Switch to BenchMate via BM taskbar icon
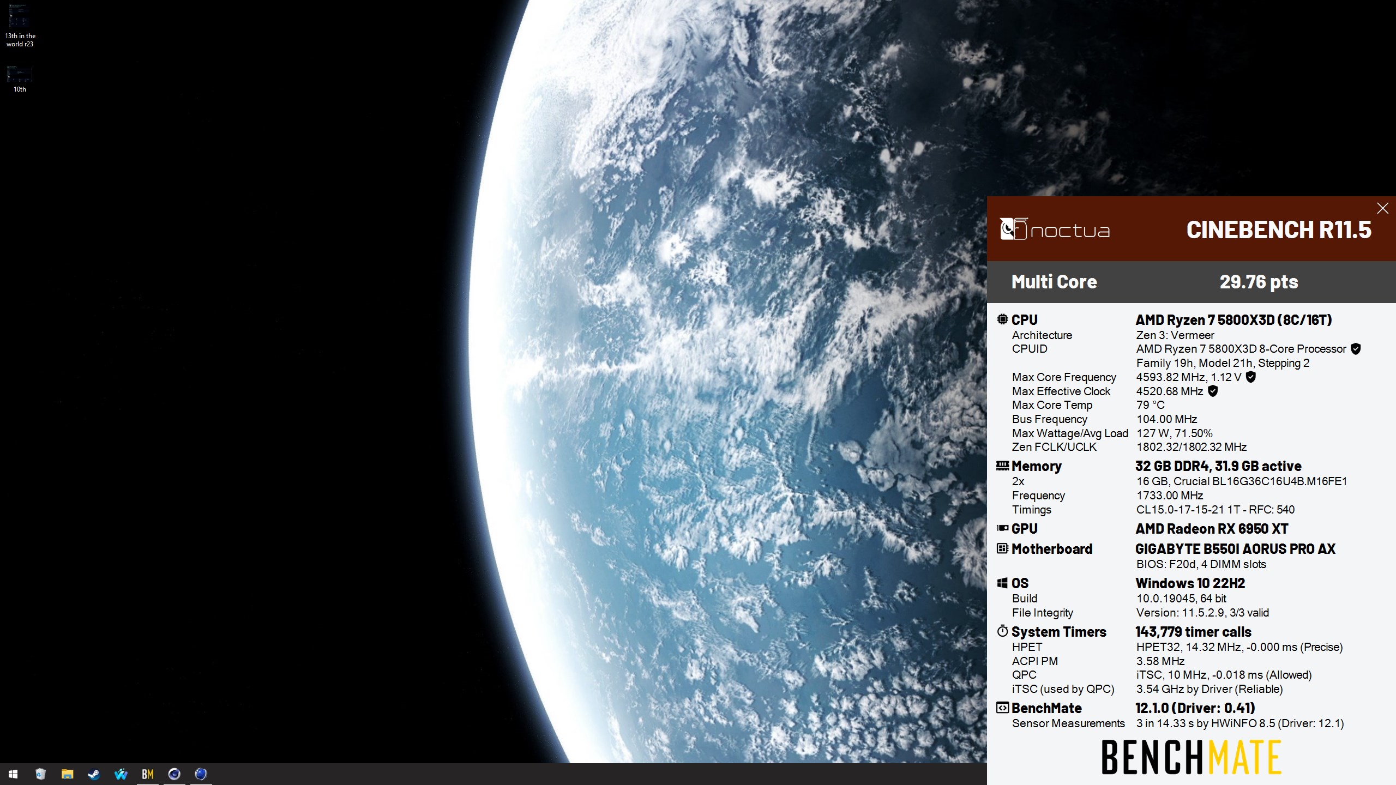This screenshot has height=785, width=1396. click(147, 774)
